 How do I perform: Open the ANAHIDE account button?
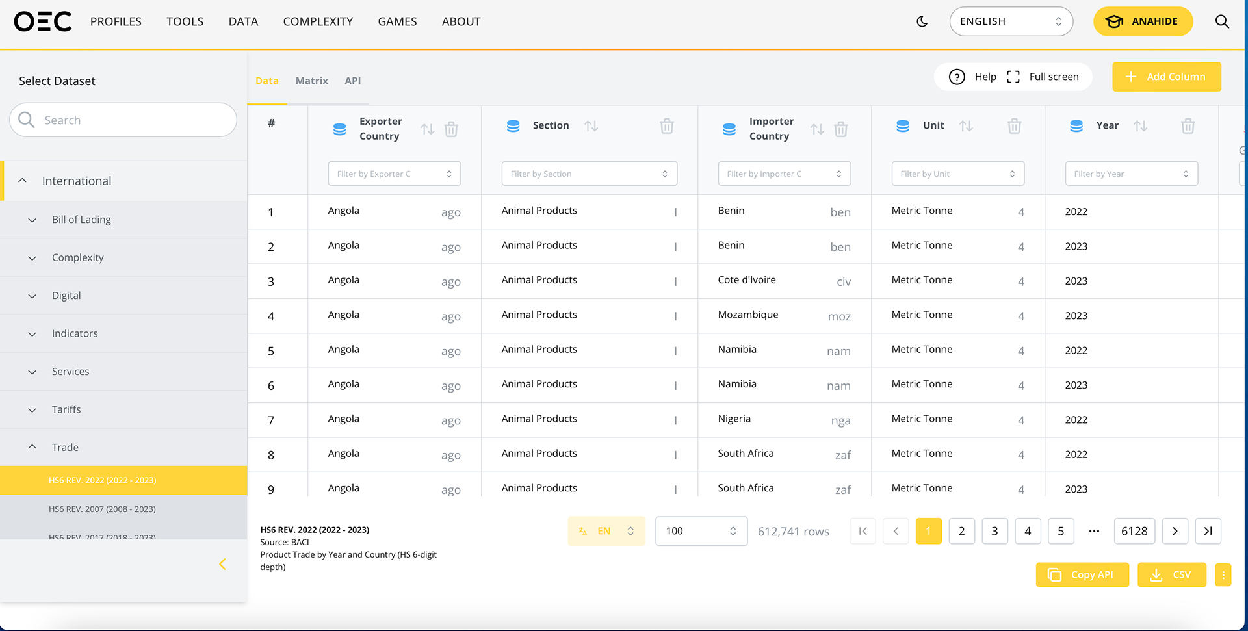[x=1143, y=21]
